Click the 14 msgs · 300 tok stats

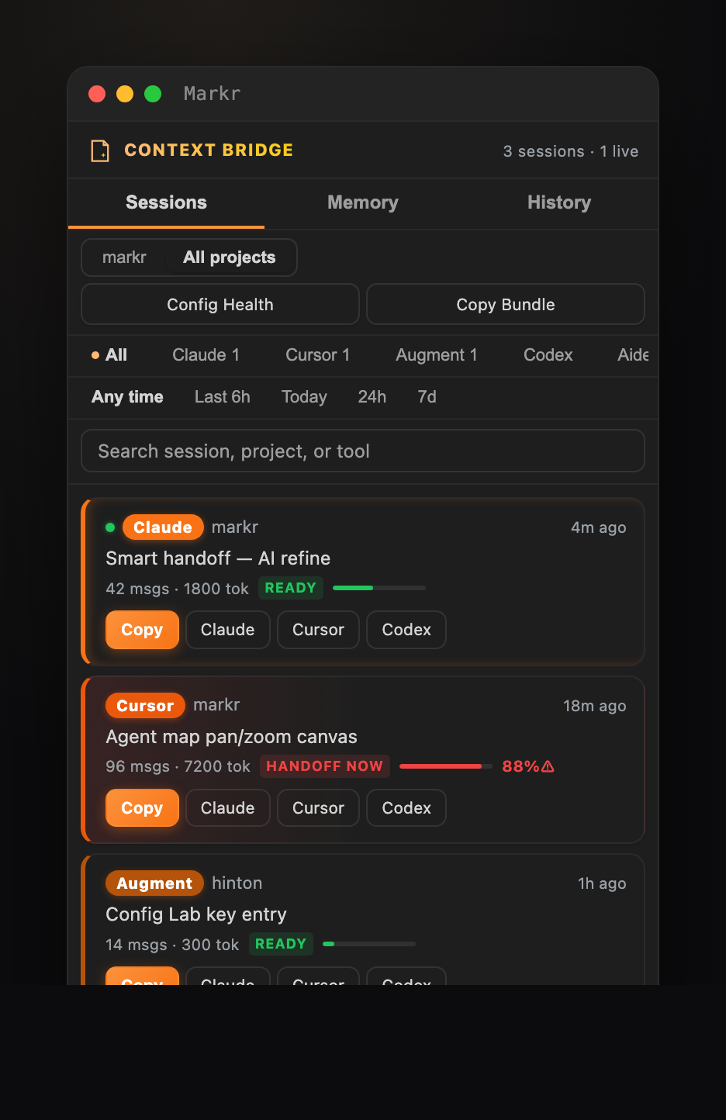172,945
